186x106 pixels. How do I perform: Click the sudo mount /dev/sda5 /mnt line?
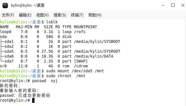tap(52, 71)
